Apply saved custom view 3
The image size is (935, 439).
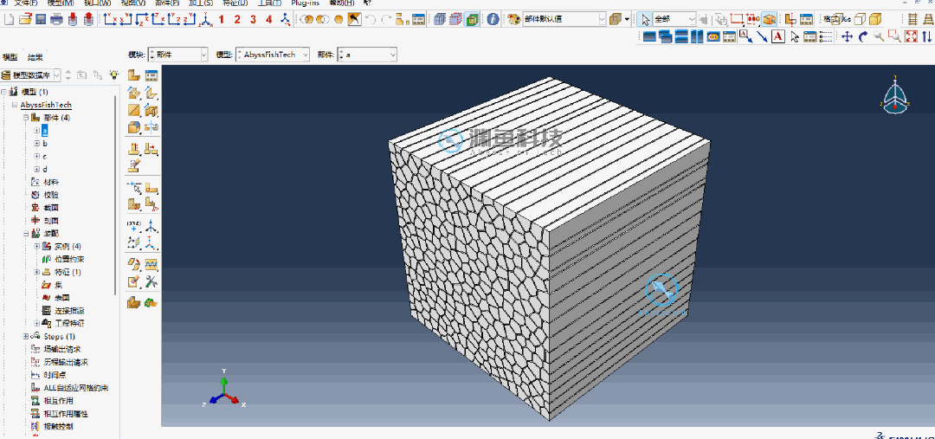coord(253,19)
